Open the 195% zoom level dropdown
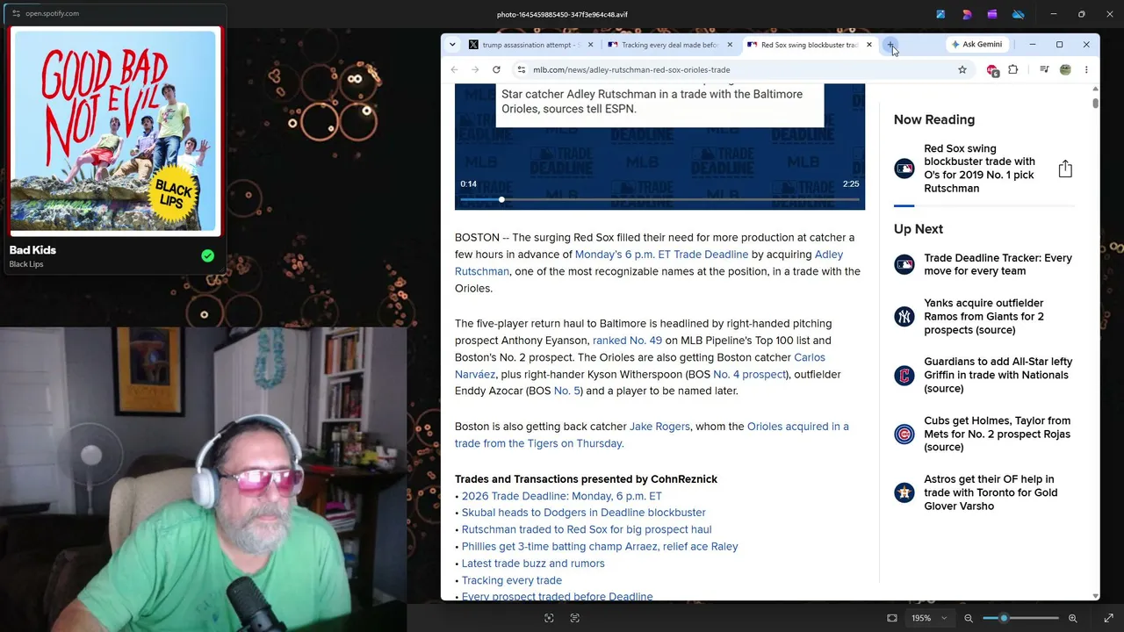 (x=929, y=618)
